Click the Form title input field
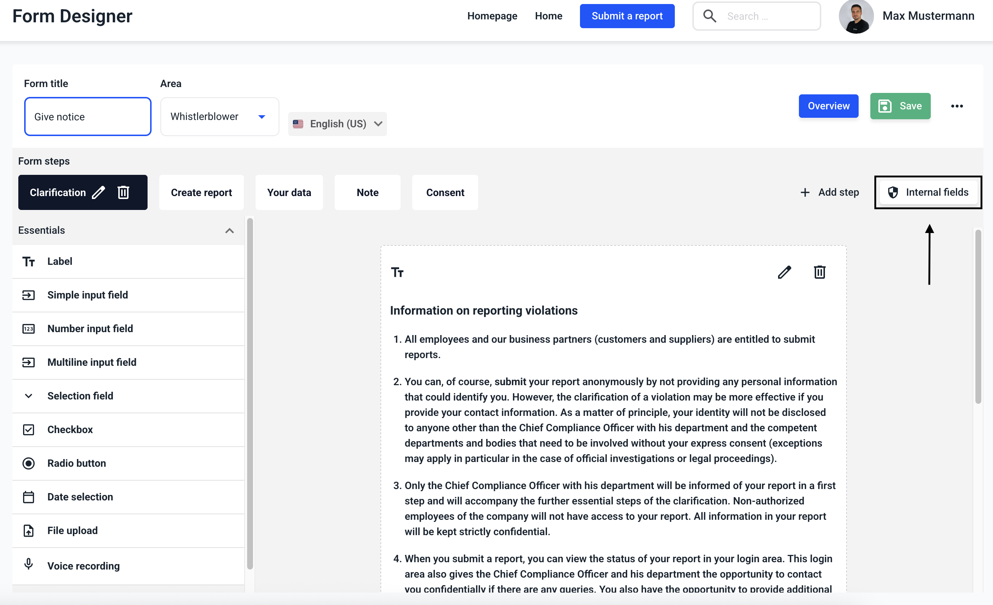Image resolution: width=993 pixels, height=605 pixels. pyautogui.click(x=88, y=117)
